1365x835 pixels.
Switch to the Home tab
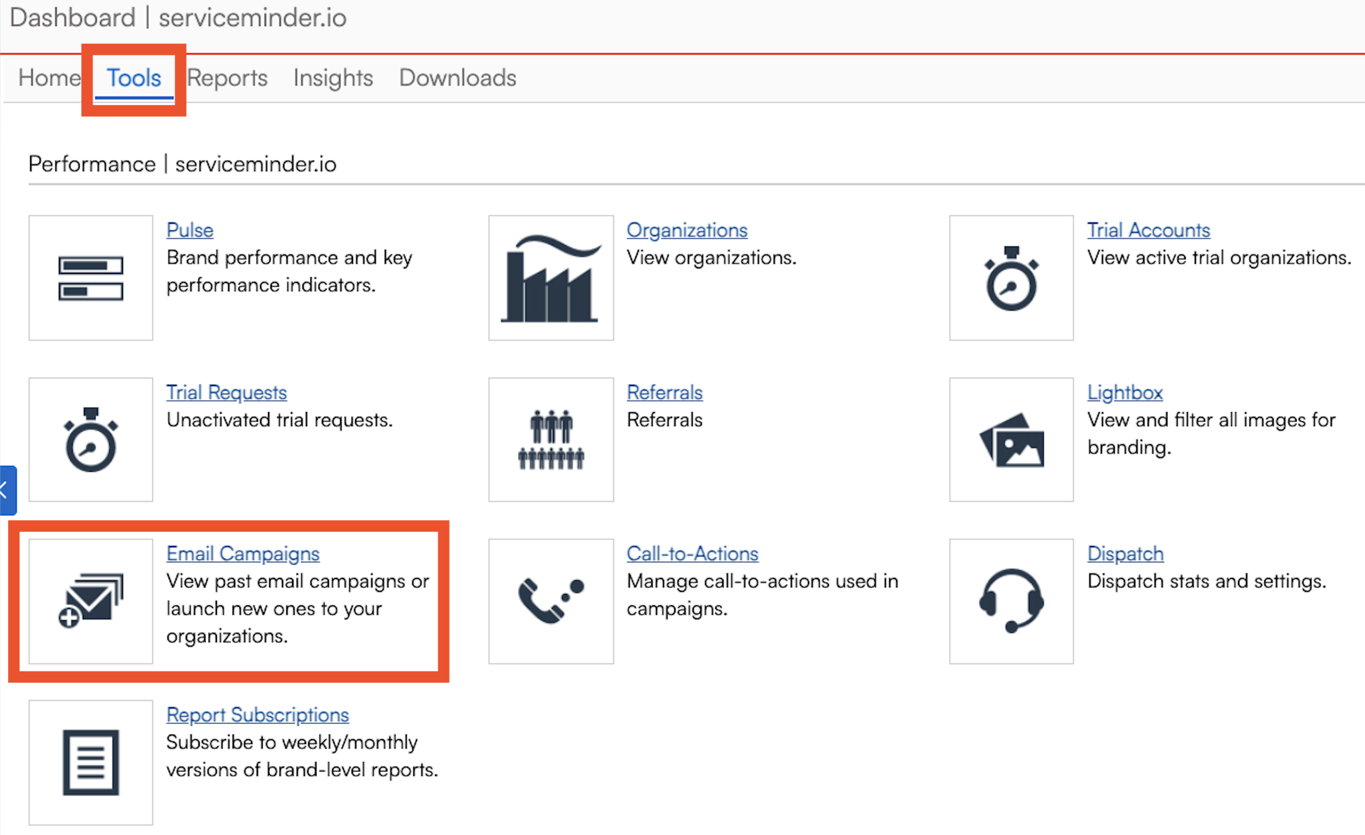[49, 78]
